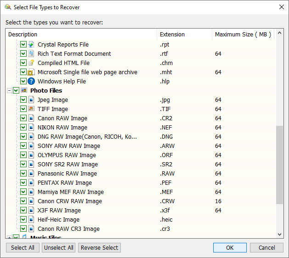Select the Photo Files group label
Image resolution: width=289 pixels, height=258 pixels.
[46, 91]
